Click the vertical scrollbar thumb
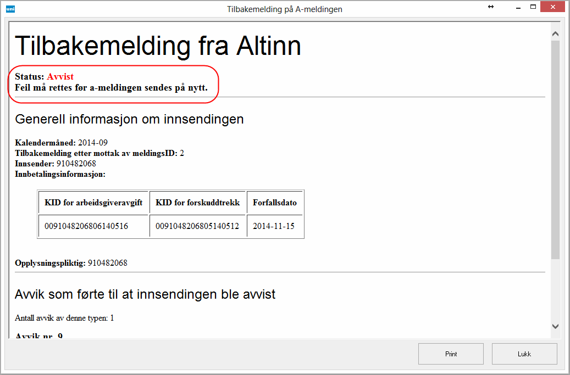 pyautogui.click(x=555, y=148)
